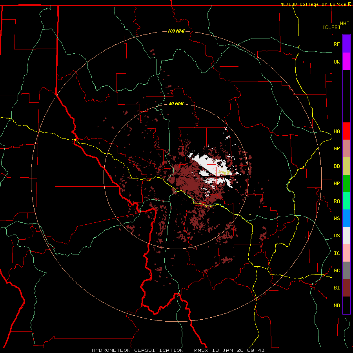Click the BI legend label
353x353 pixels.
[x=337, y=288]
